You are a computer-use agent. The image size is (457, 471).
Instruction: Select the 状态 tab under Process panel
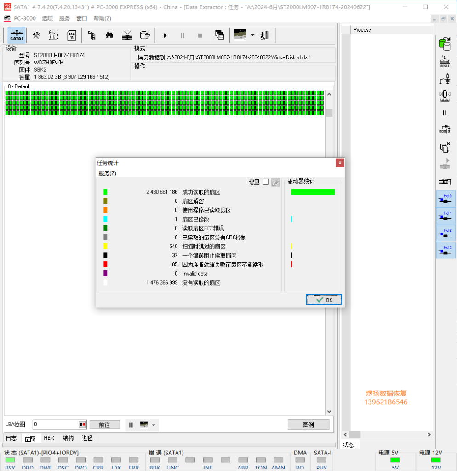pyautogui.click(x=348, y=445)
